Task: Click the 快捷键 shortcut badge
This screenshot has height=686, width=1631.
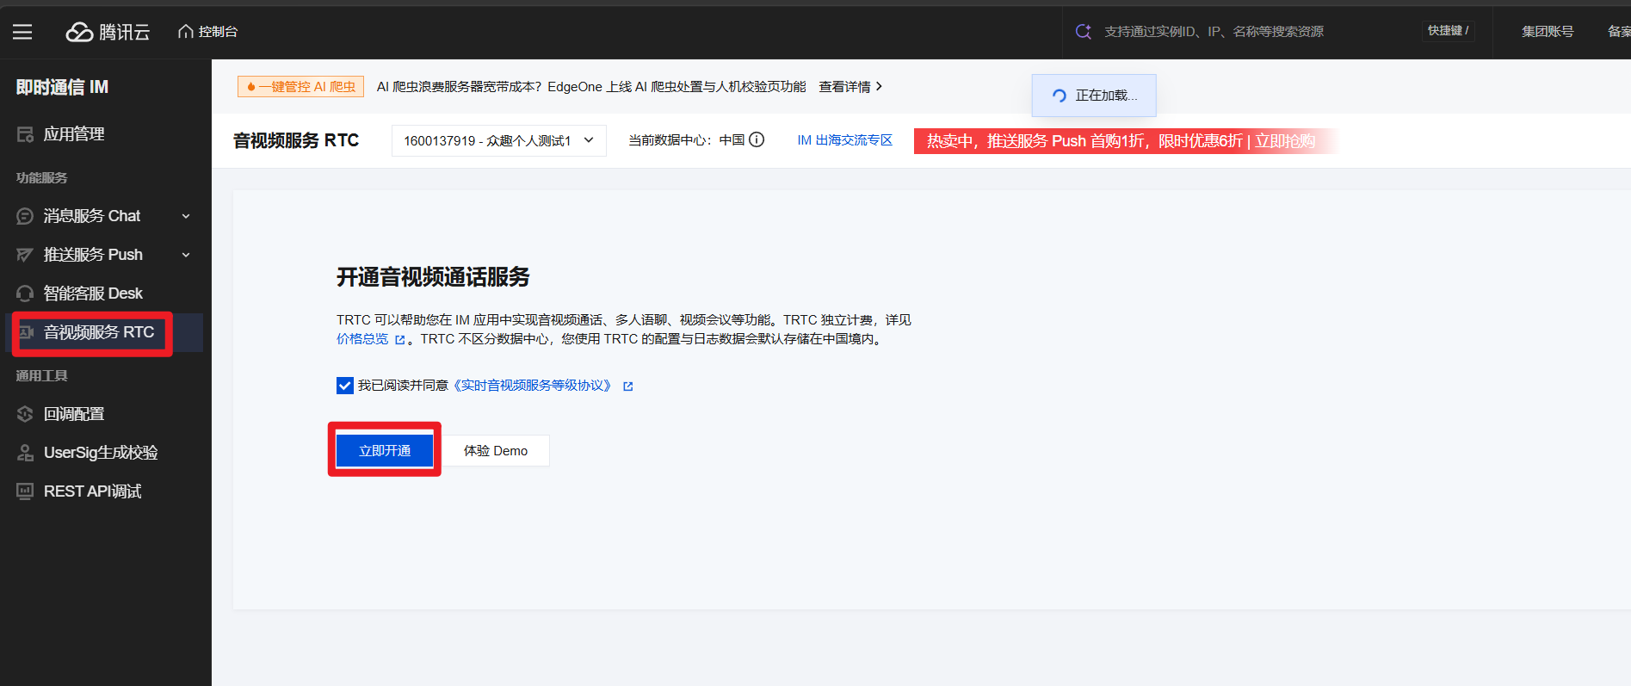Action: [1448, 31]
